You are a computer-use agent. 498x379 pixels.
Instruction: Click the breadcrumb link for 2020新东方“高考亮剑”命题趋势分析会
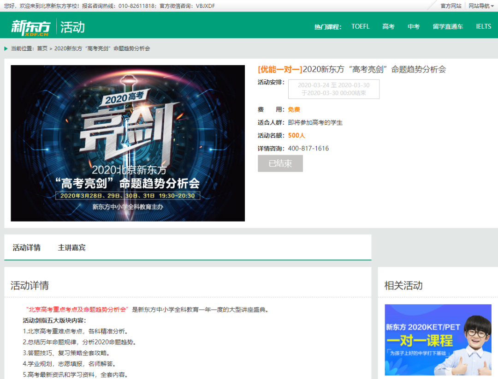102,48
